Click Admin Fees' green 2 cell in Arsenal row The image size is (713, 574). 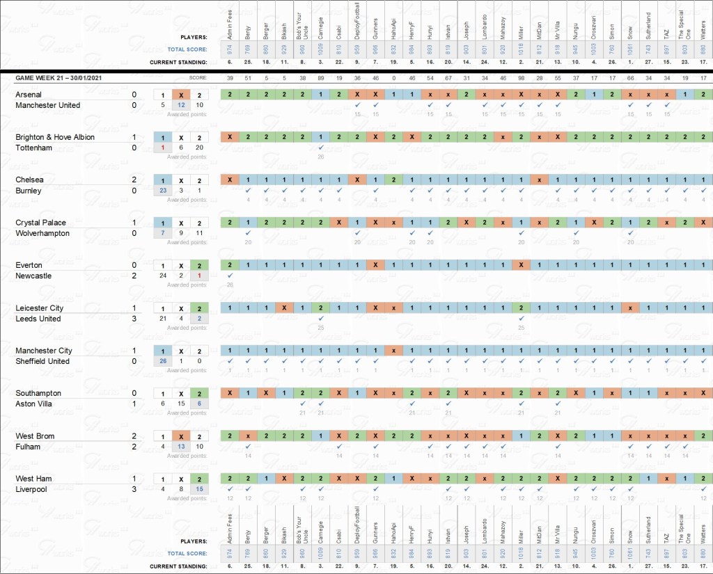[230, 95]
